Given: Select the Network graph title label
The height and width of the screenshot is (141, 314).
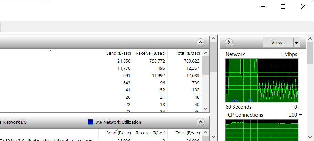Looking at the screenshot, I should pos(235,54).
